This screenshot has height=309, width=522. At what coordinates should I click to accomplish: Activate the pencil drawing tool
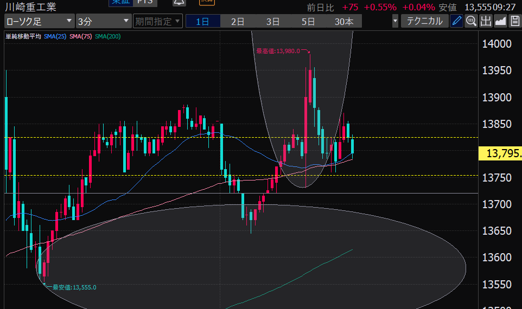click(x=457, y=22)
